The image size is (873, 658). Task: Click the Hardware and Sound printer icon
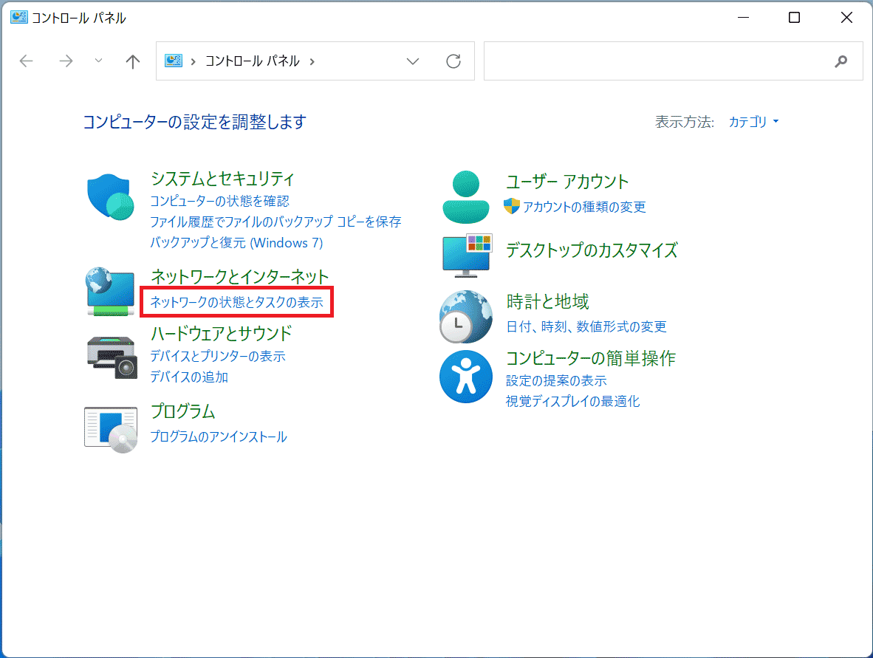coord(111,357)
